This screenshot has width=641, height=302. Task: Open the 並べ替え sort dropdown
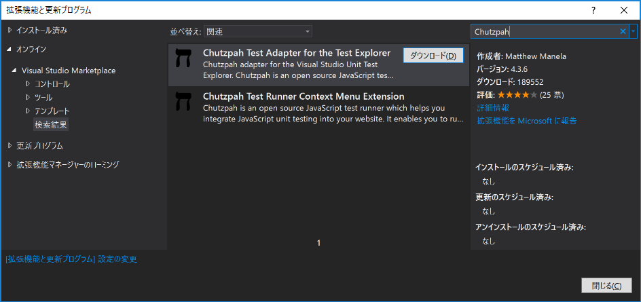click(x=258, y=31)
